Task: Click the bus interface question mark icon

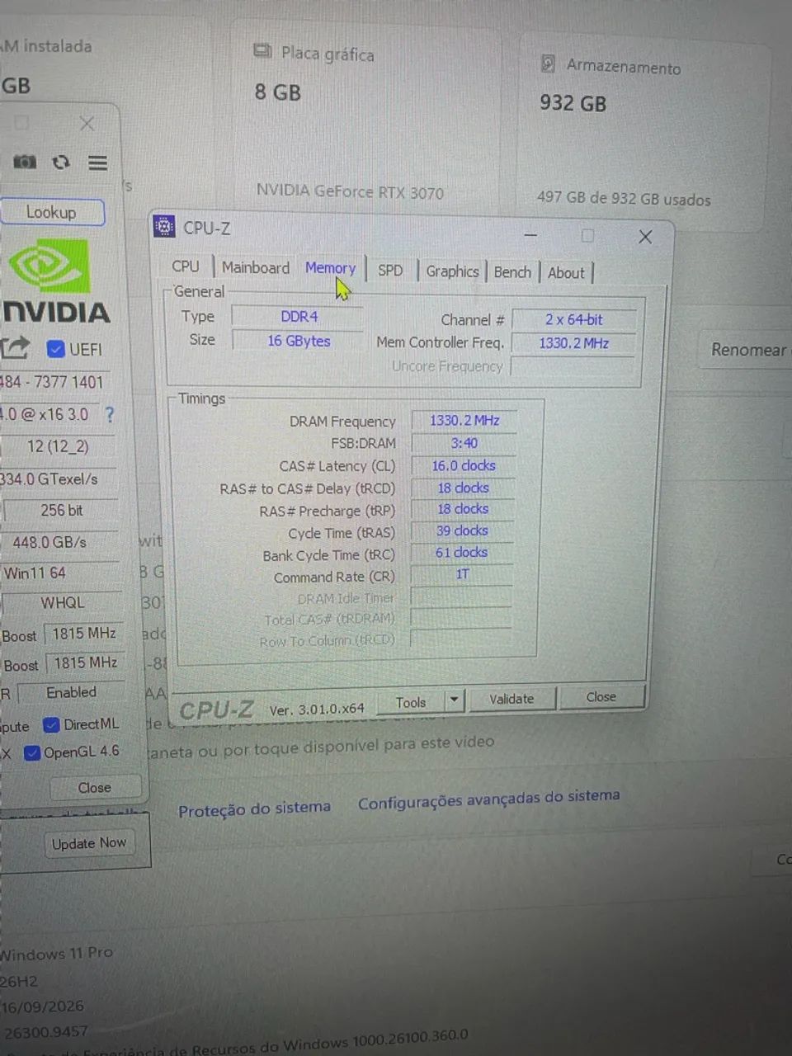Action: 110,414
